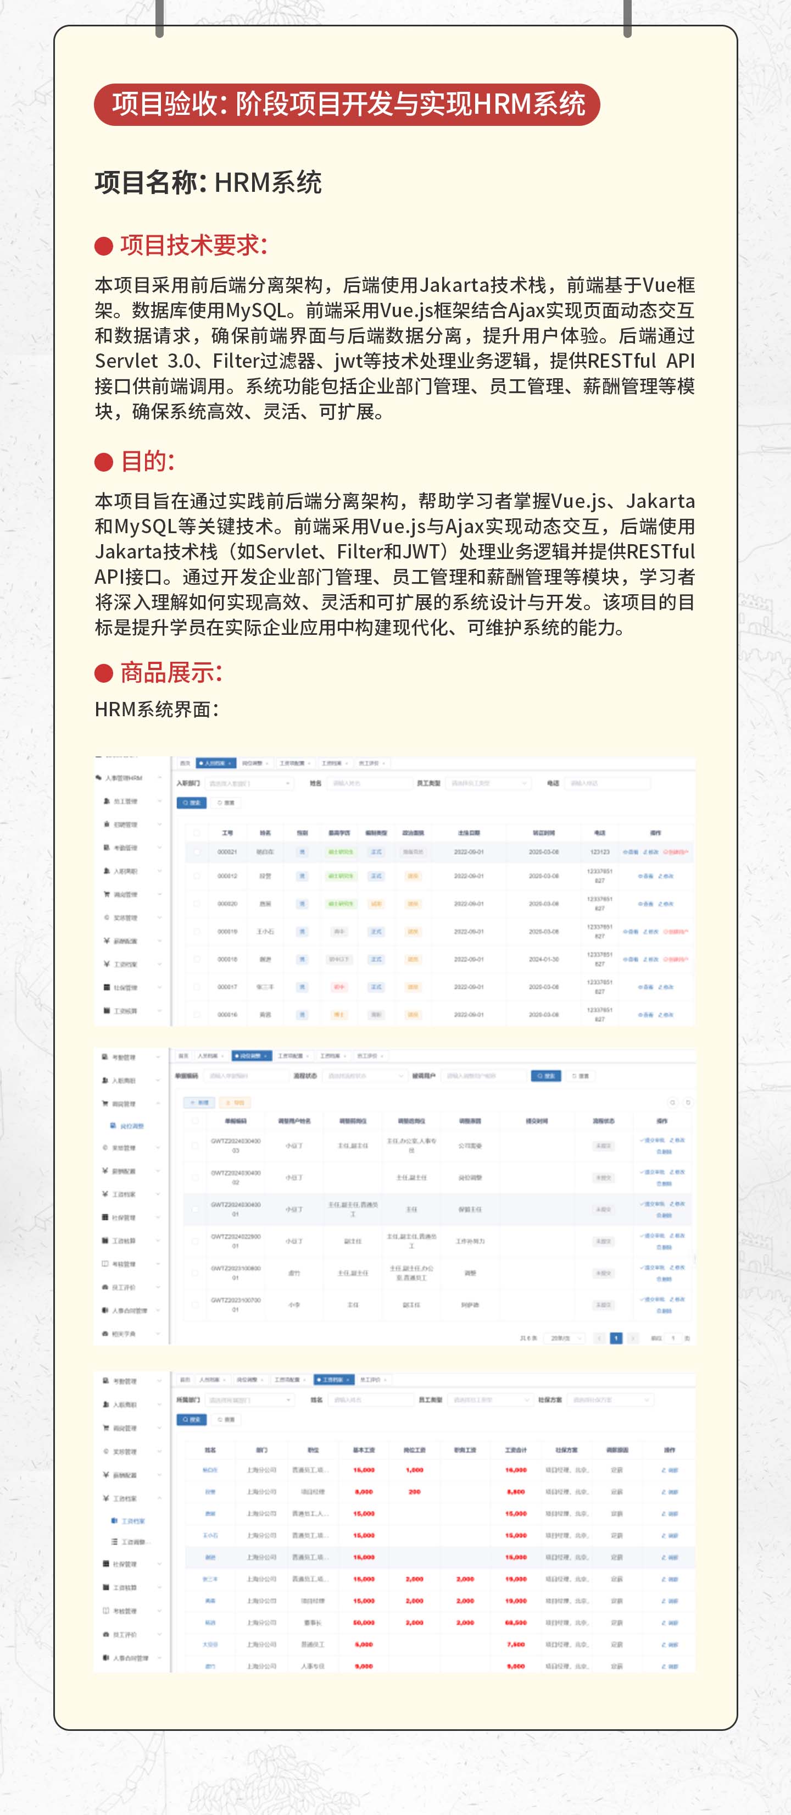Collapse 工资档案 menu chevron in salary screenshot sidebar
The width and height of the screenshot is (791, 1815).
pyautogui.click(x=160, y=1498)
